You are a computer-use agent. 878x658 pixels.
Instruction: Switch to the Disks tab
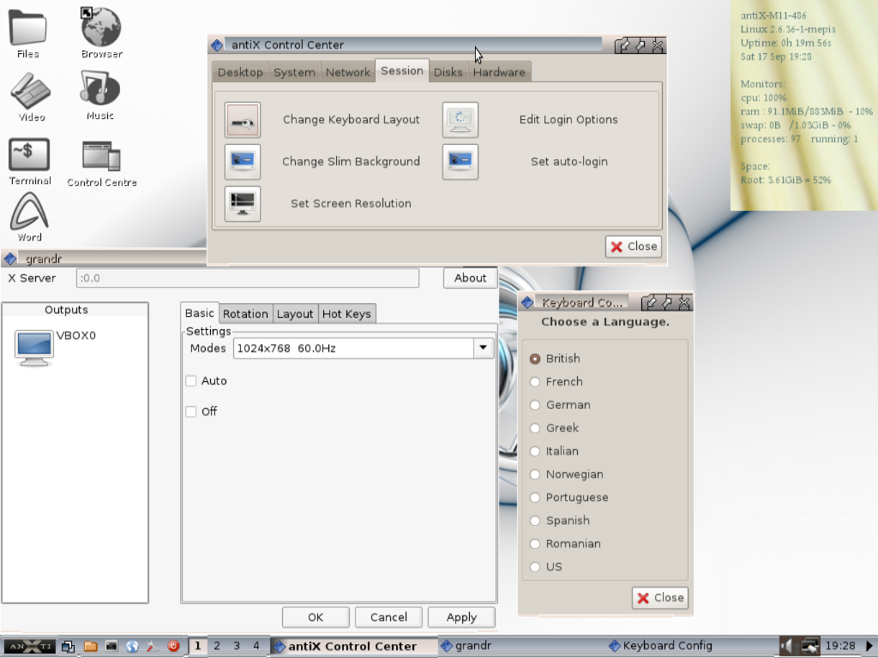coord(448,72)
